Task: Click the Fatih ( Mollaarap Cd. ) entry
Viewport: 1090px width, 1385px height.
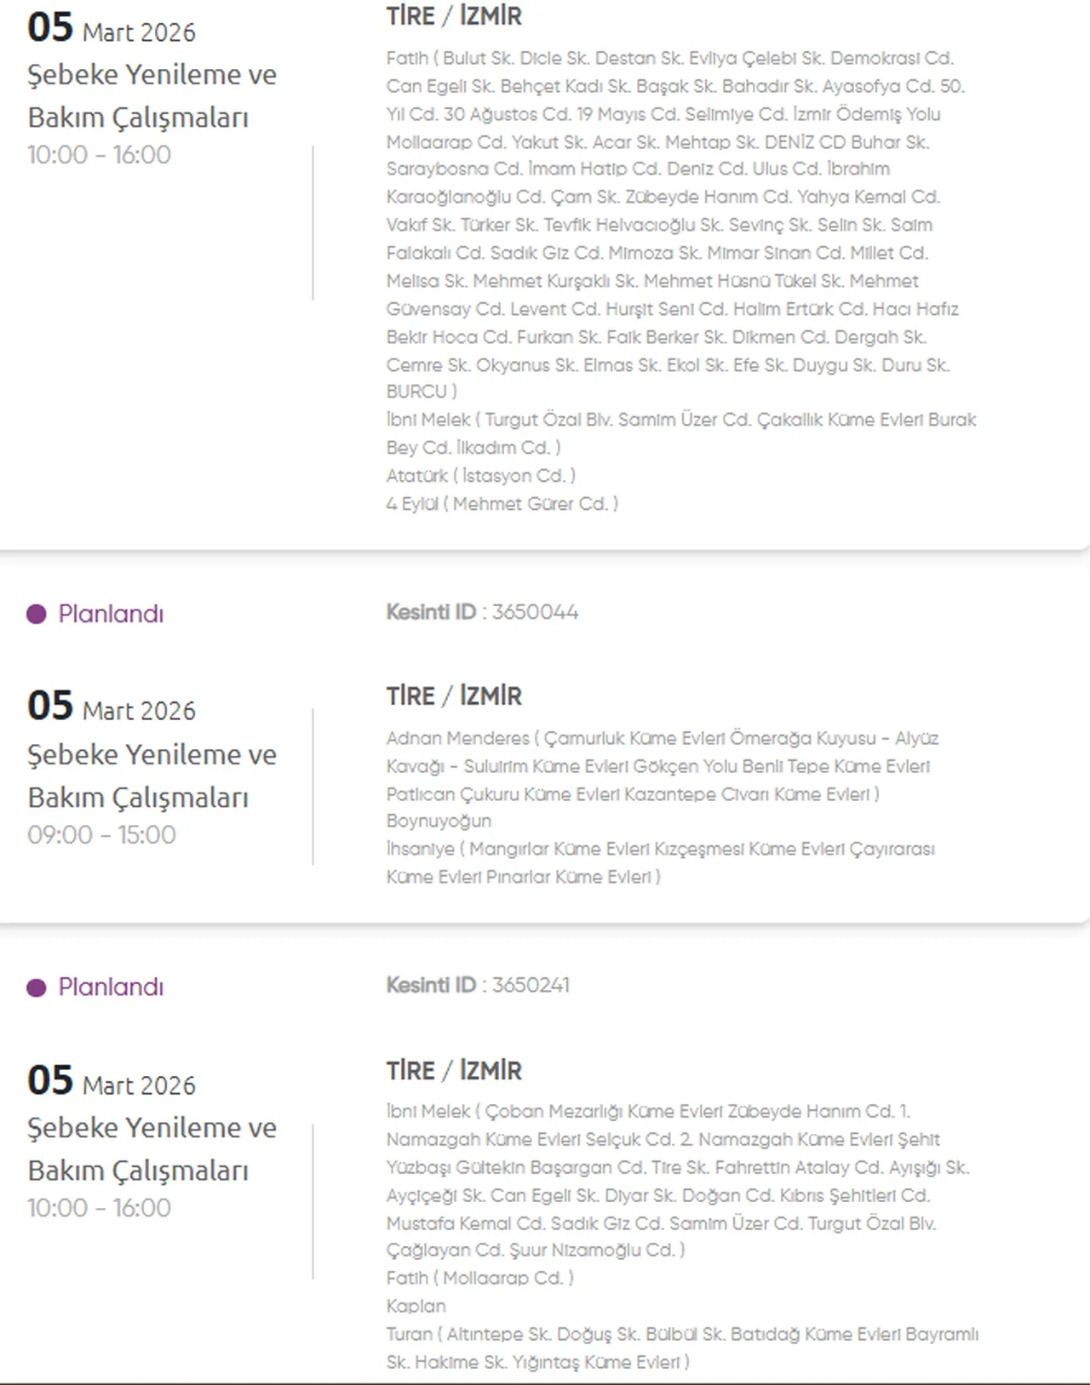Action: click(x=479, y=1279)
